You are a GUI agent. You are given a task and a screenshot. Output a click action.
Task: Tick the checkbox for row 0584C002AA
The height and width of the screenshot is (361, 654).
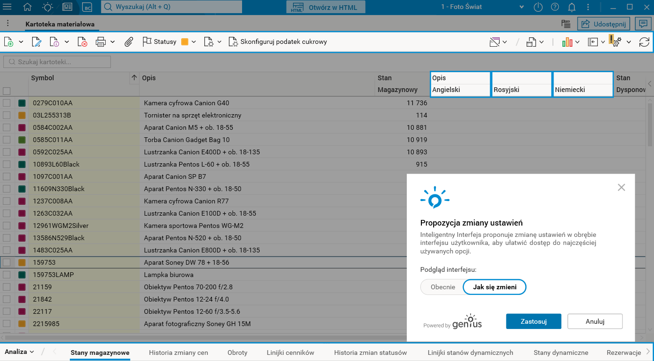(x=7, y=127)
